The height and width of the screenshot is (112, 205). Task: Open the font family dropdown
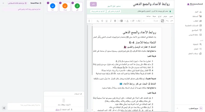point(132,21)
